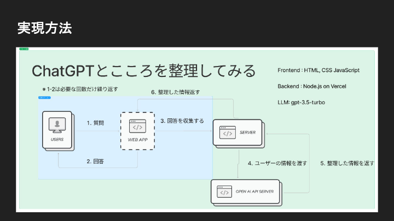Click the WEB APP code window icon
The height and width of the screenshot is (221, 394).
(x=137, y=126)
